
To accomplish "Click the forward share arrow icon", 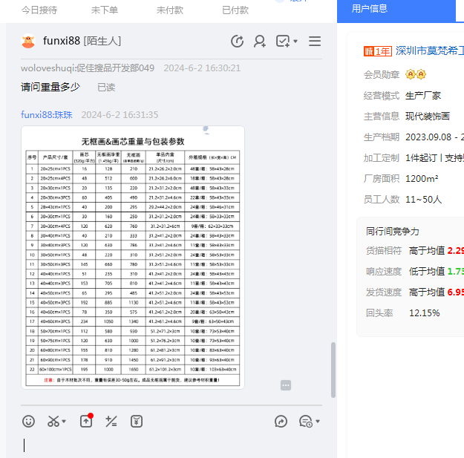I will (x=281, y=422).
